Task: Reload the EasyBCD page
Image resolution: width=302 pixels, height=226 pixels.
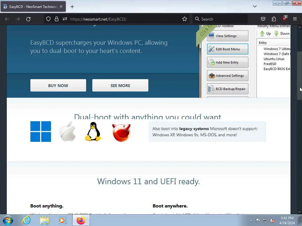Action: tap(28, 19)
